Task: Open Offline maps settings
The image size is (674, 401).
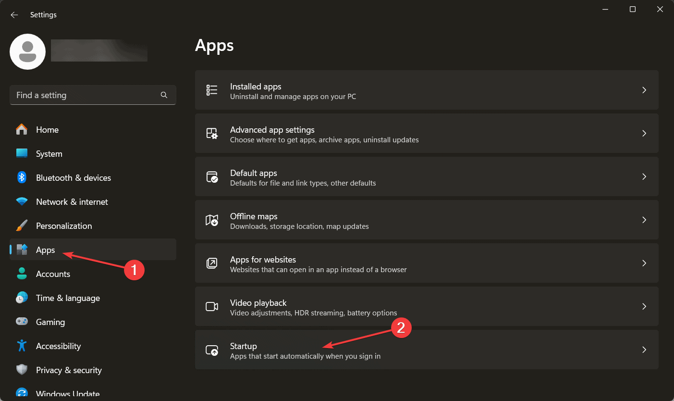Action: coord(427,220)
